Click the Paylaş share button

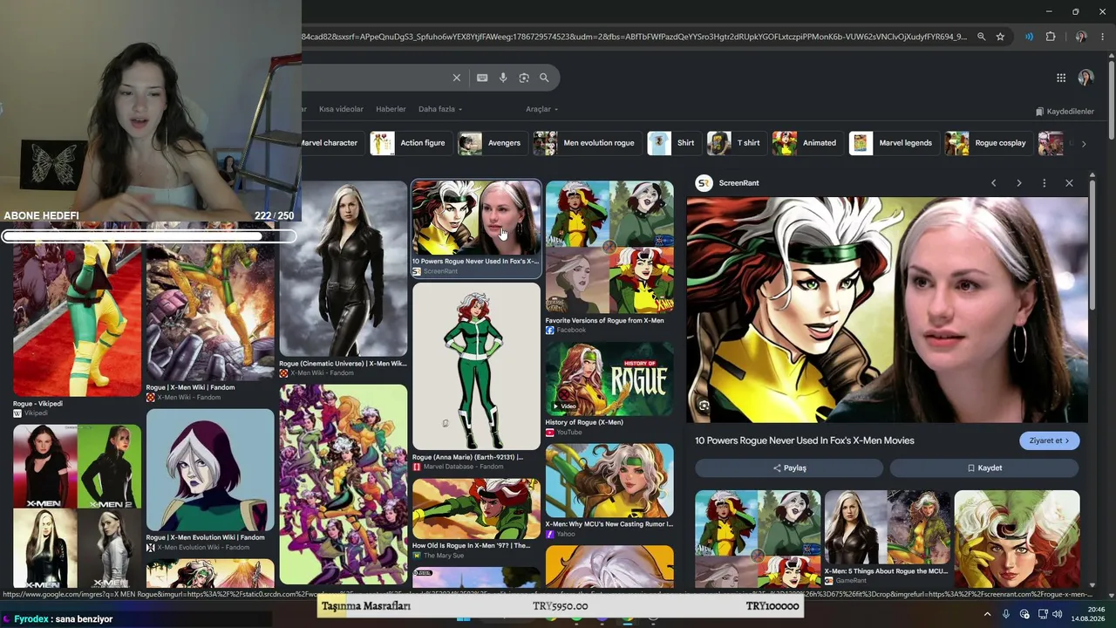tap(790, 468)
